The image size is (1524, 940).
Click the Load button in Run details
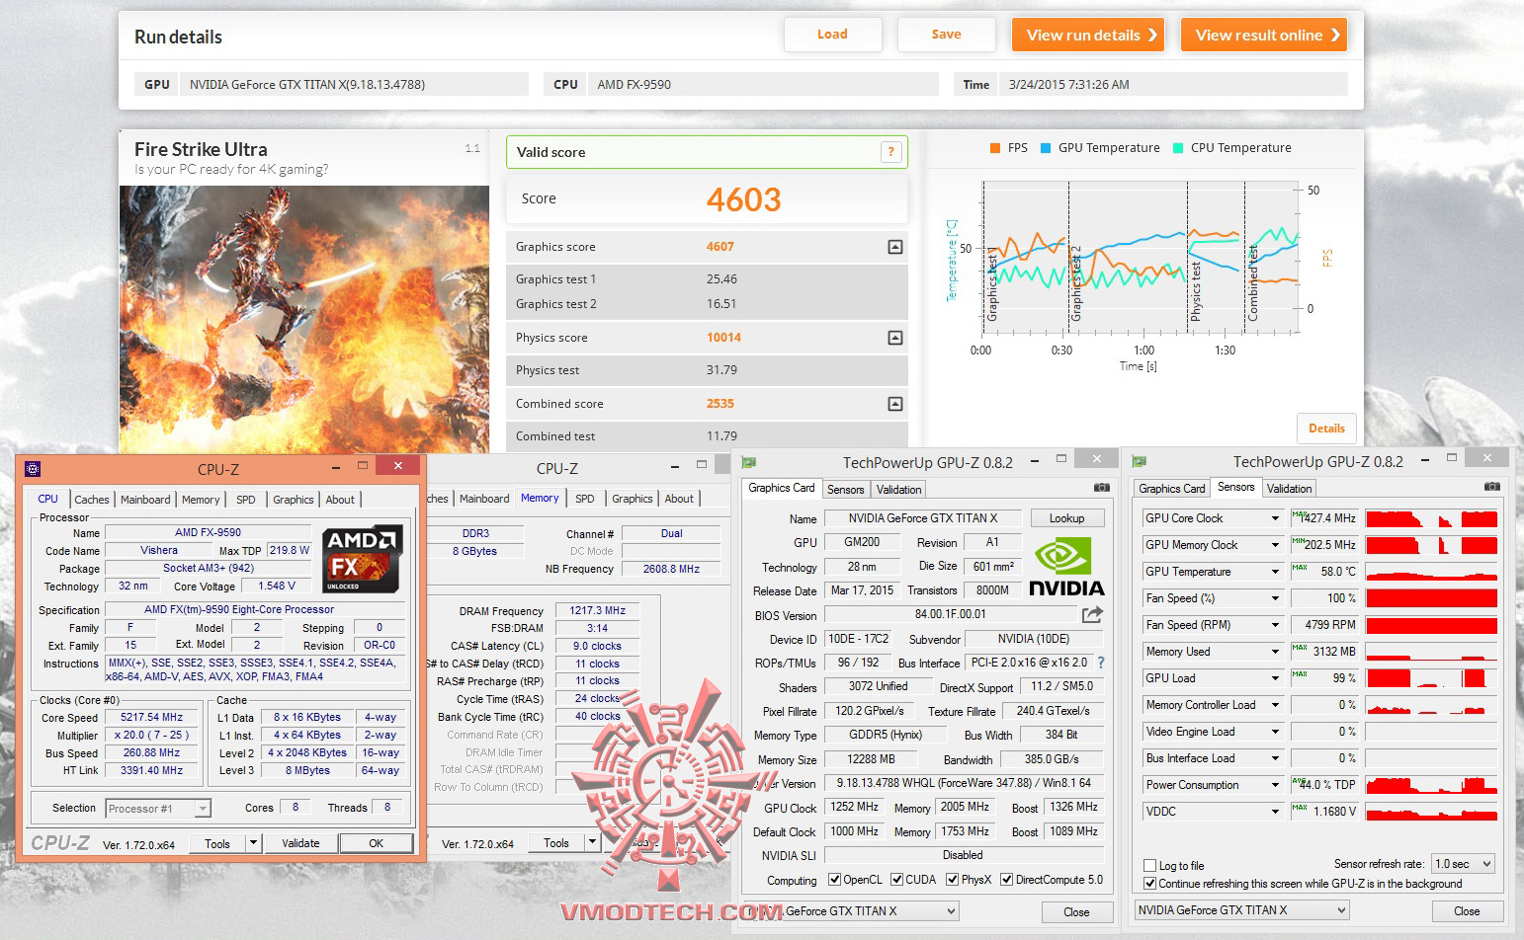coord(832,35)
